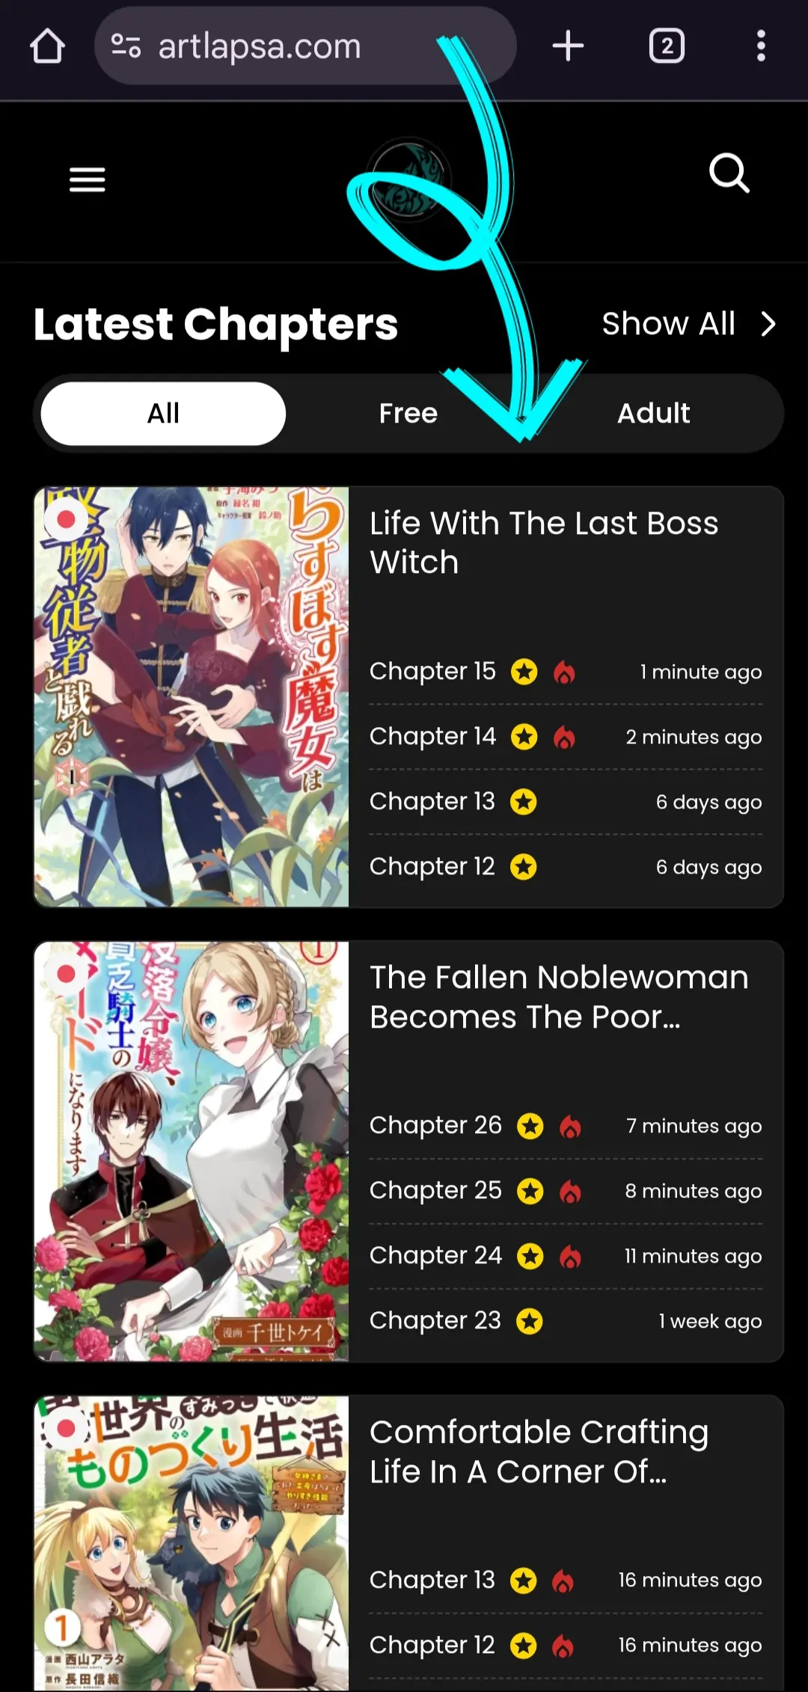This screenshot has width=808, height=1692.
Task: Open The Fallen Noblewoman series title
Action: tap(559, 997)
